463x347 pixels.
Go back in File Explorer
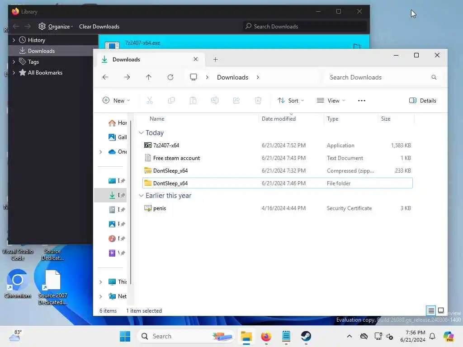105,77
